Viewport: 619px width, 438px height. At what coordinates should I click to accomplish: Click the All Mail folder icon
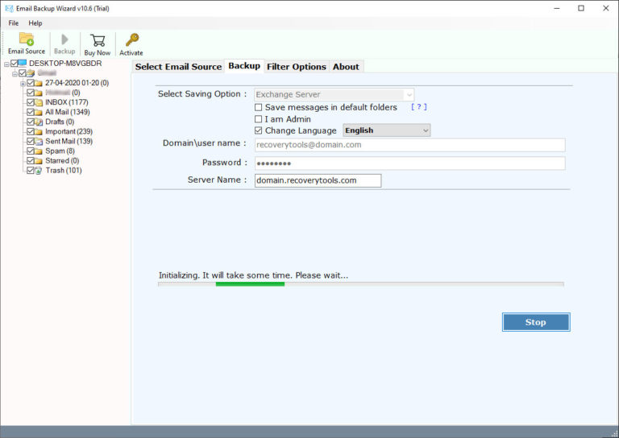pos(39,113)
